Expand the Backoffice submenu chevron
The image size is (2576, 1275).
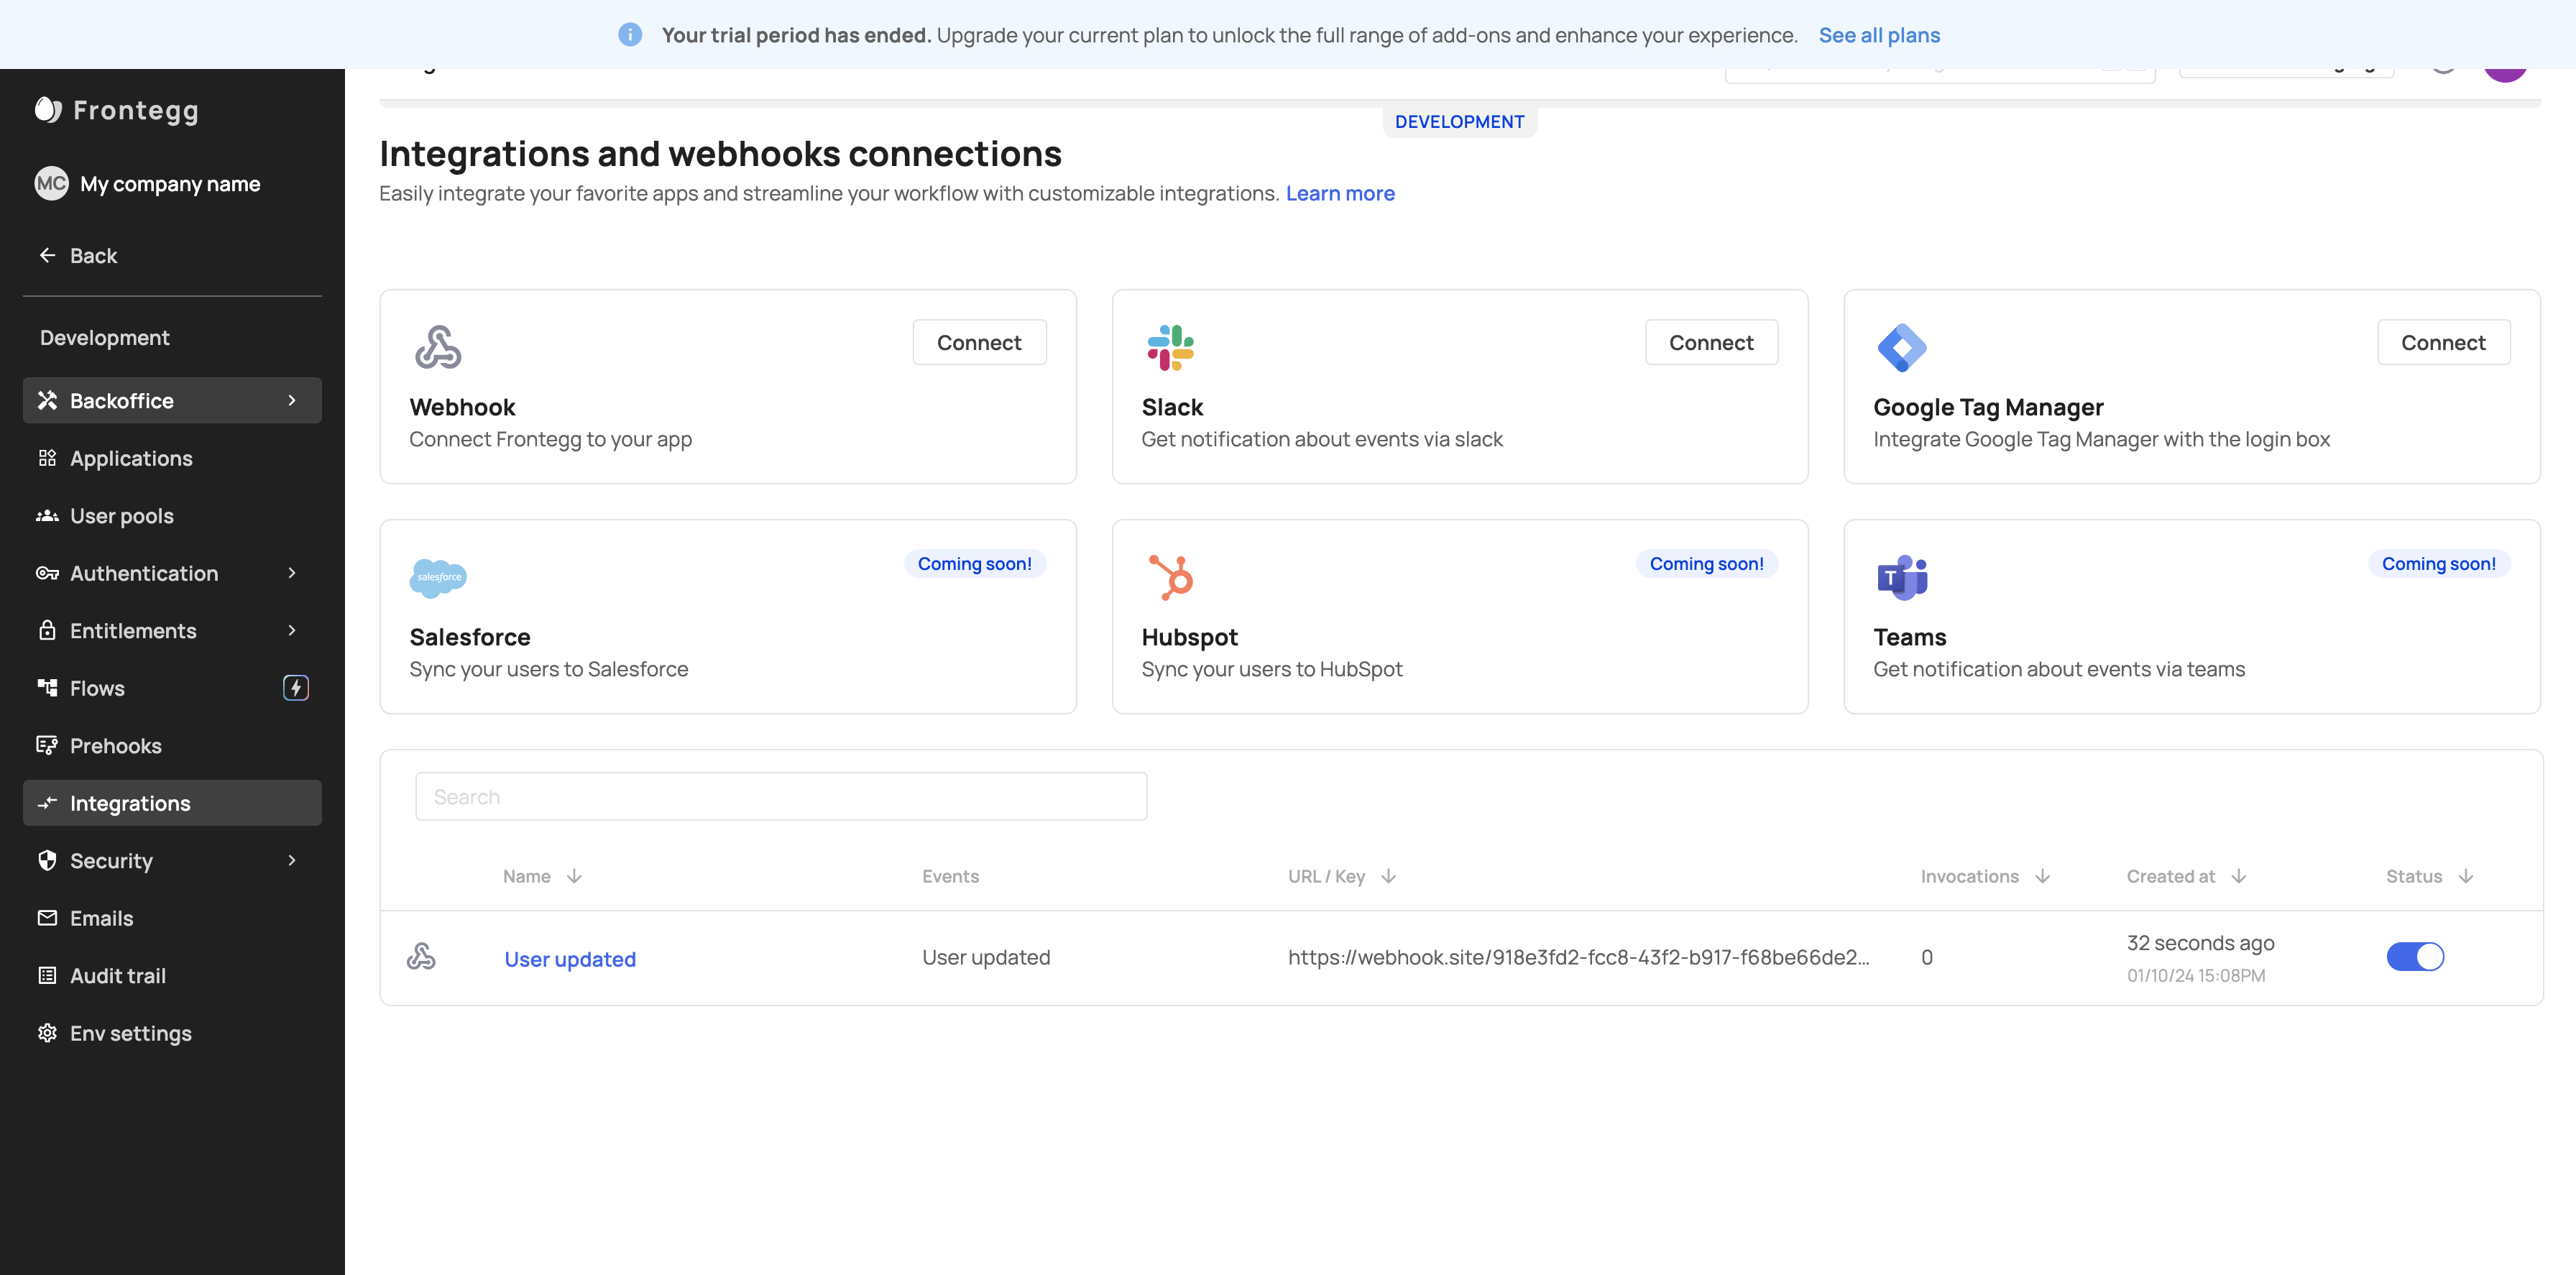click(x=292, y=400)
